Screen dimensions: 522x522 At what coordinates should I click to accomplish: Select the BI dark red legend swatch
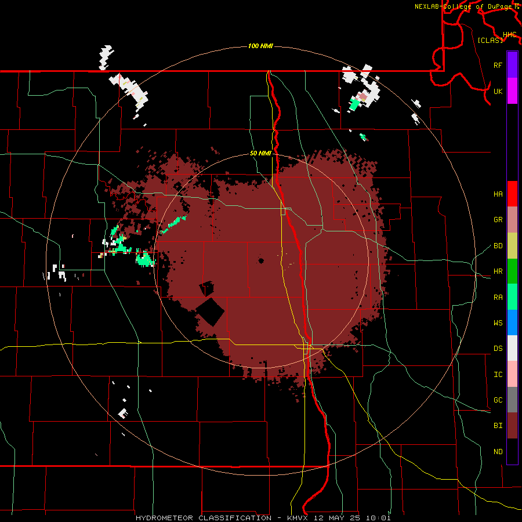pyautogui.click(x=512, y=426)
